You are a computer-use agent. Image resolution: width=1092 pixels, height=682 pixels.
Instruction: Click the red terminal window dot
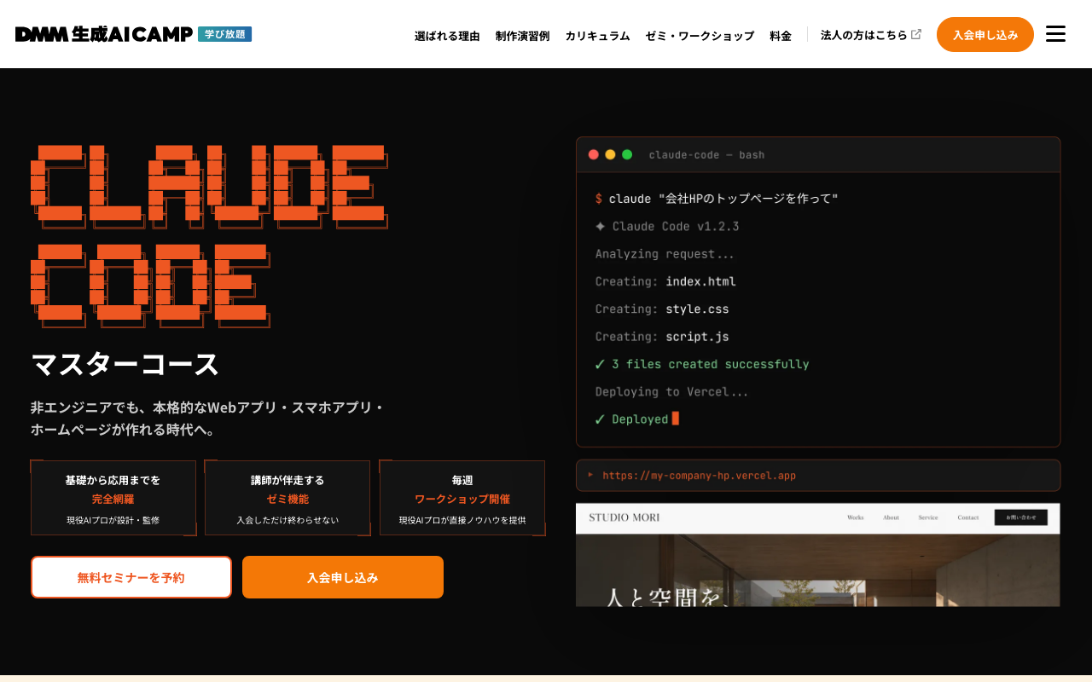tap(594, 154)
